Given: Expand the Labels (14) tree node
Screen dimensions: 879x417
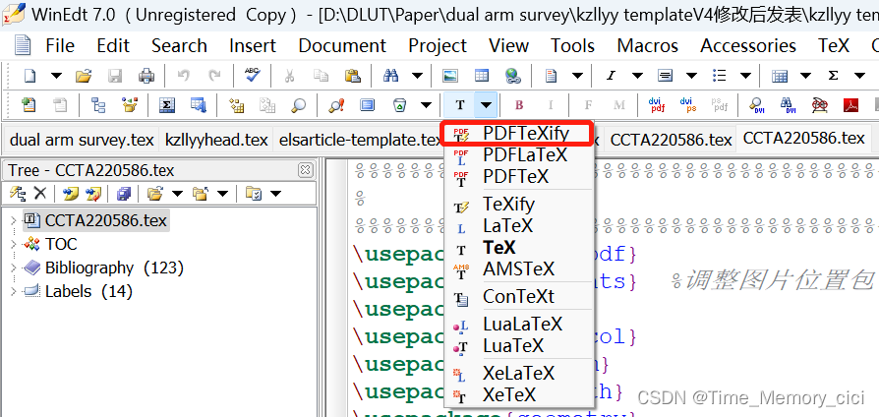Looking at the screenshot, I should click(x=13, y=292).
